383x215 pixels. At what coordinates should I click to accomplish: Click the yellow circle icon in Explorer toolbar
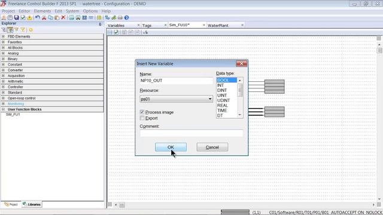31,30
